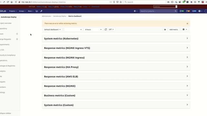The image size is (207, 116).
Task: Open Members in sidebar
Action: (x=3, y=87)
